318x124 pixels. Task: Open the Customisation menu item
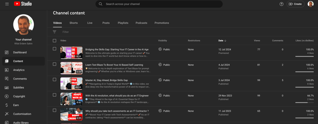[x=24, y=114]
